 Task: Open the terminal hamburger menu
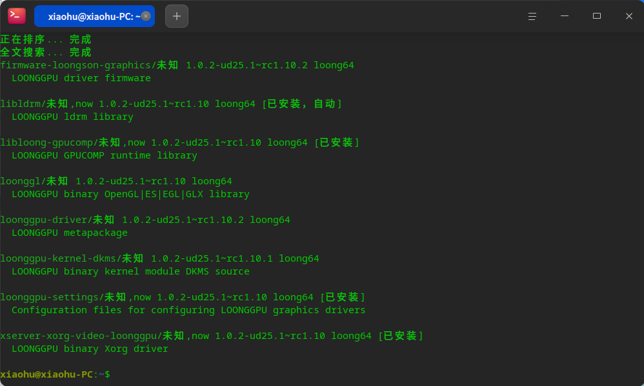[x=532, y=16]
